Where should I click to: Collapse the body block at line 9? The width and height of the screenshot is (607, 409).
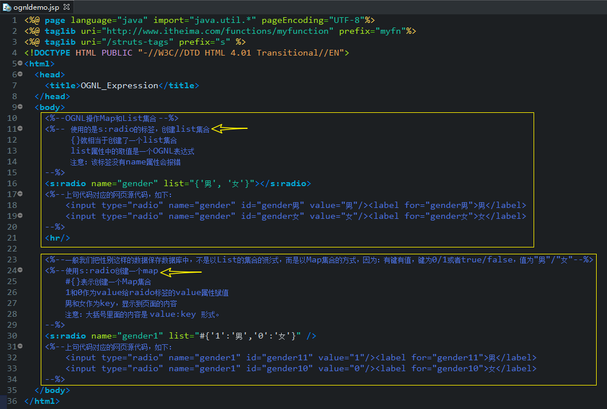[x=20, y=107]
